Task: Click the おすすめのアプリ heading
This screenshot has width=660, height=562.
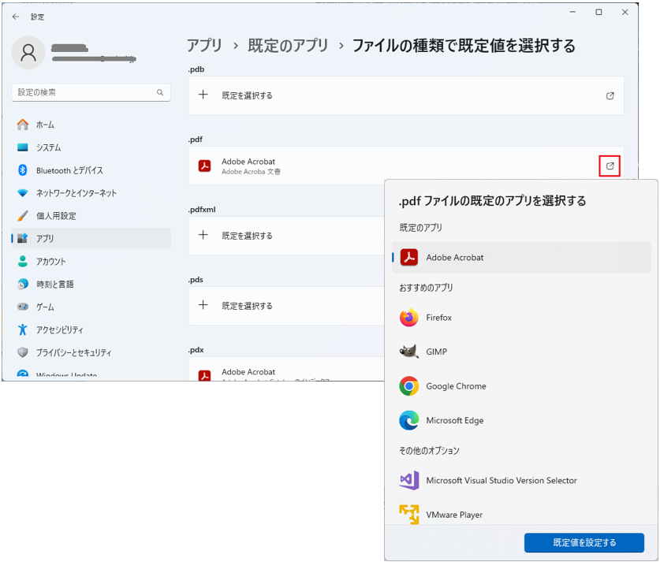Action: click(426, 288)
